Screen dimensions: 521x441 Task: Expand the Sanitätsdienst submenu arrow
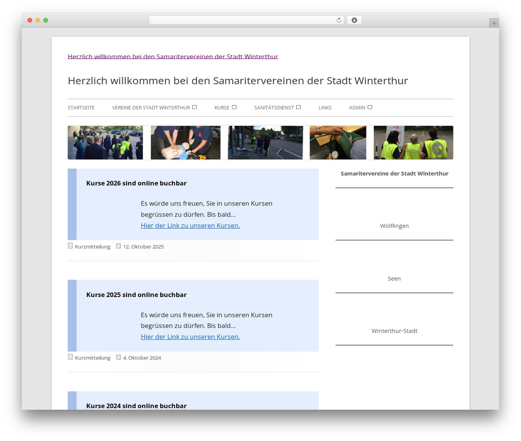pos(298,107)
